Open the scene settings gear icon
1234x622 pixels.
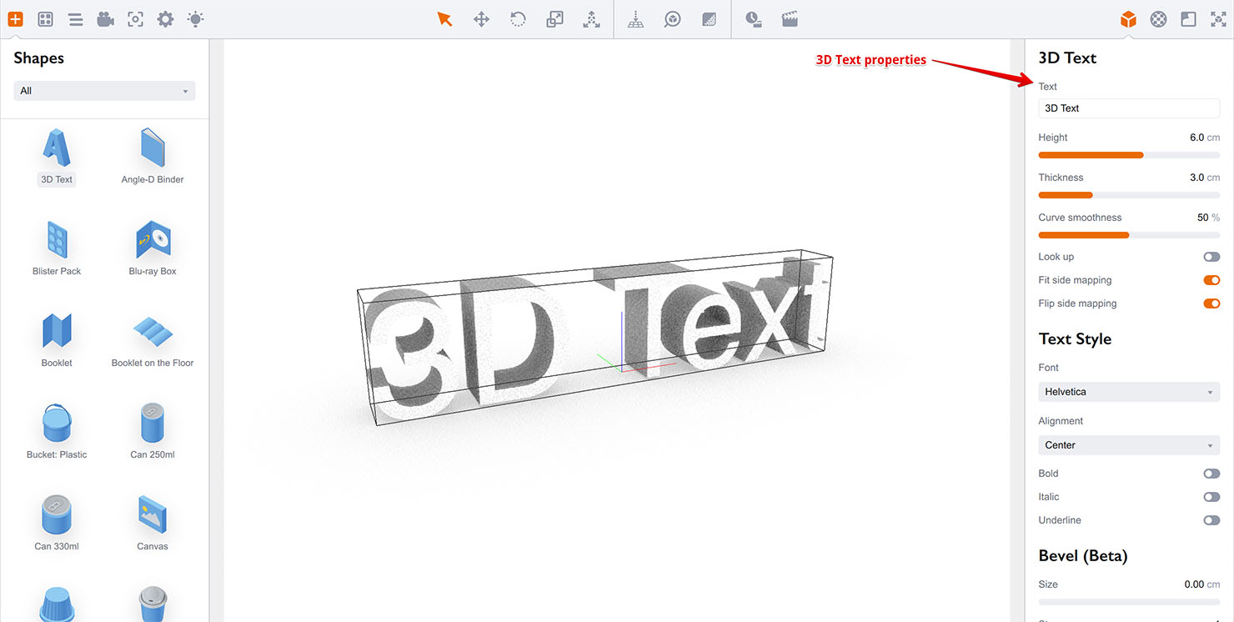[165, 18]
